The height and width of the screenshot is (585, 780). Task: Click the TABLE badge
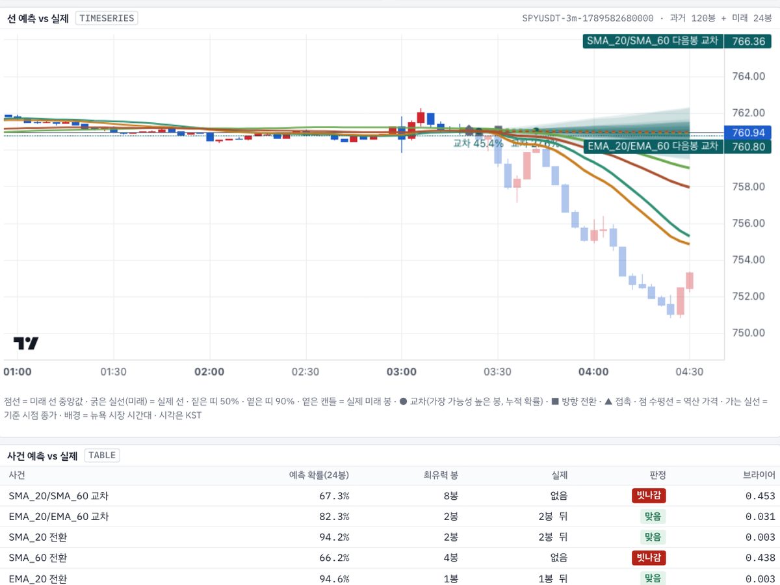pos(102,455)
